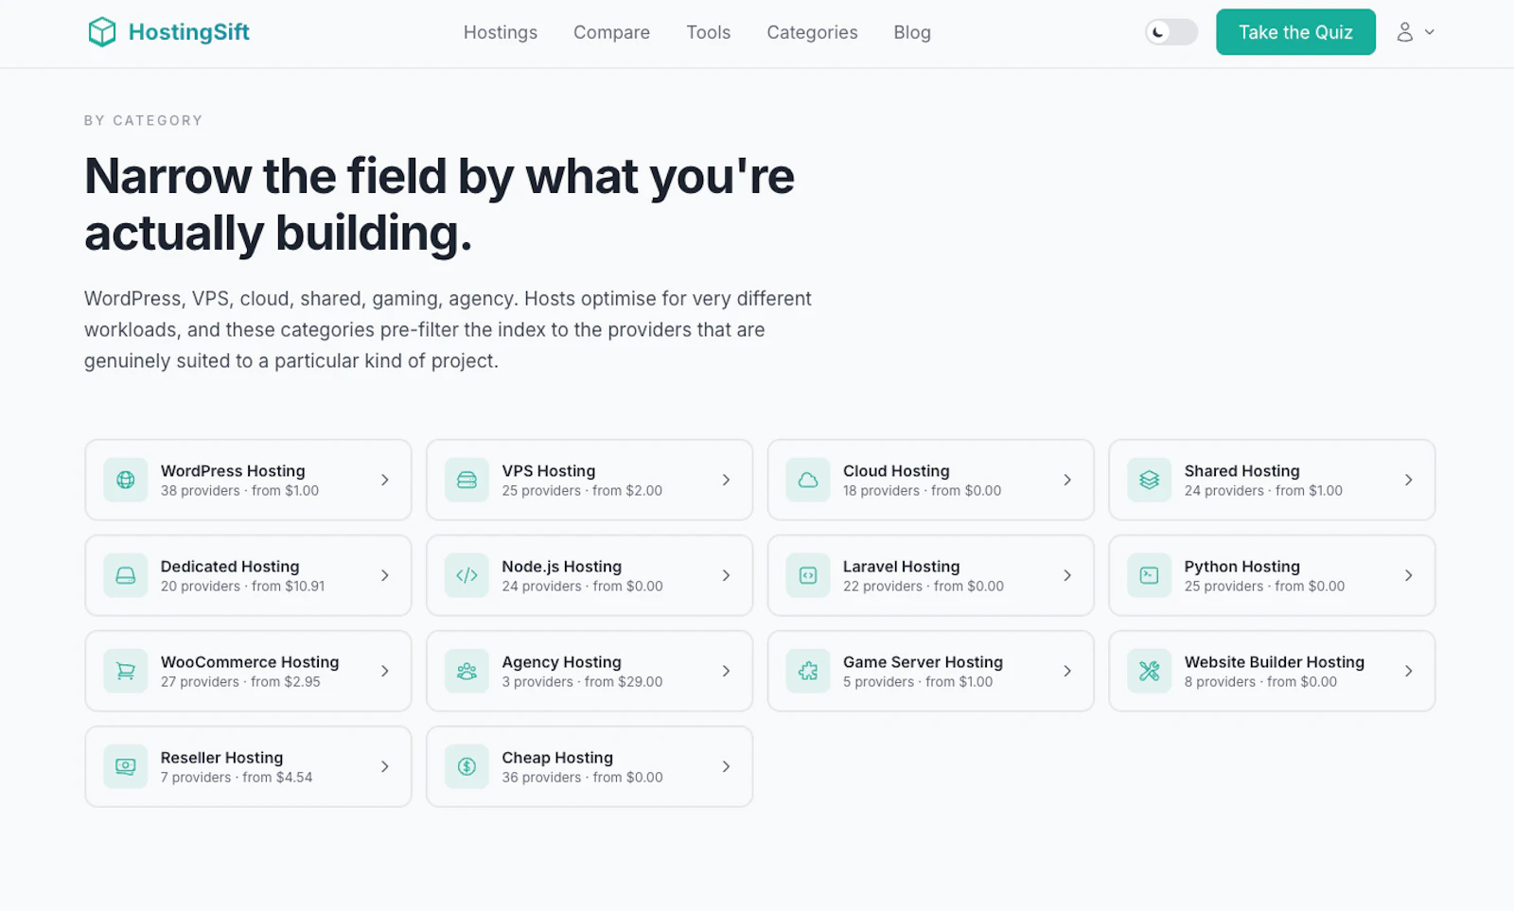Open the Website Builder Hosting title link
1514x911 pixels.
coord(1274,661)
